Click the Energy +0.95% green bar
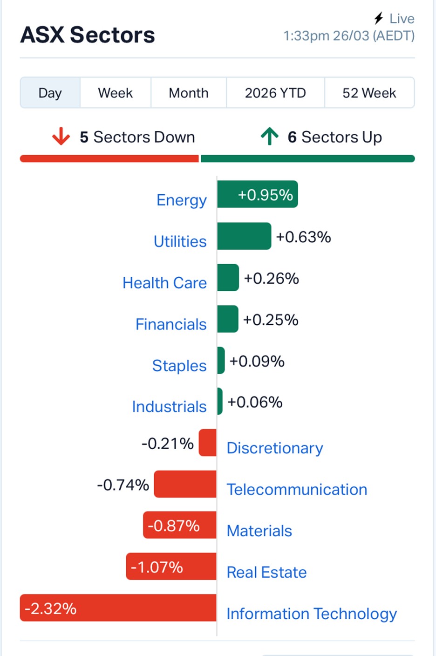This screenshot has height=656, width=436. pyautogui.click(x=257, y=194)
